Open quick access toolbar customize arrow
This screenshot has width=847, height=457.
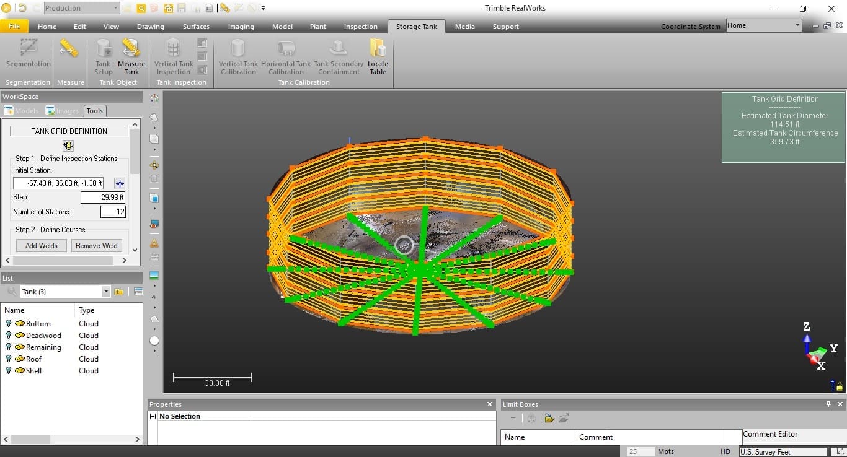263,8
